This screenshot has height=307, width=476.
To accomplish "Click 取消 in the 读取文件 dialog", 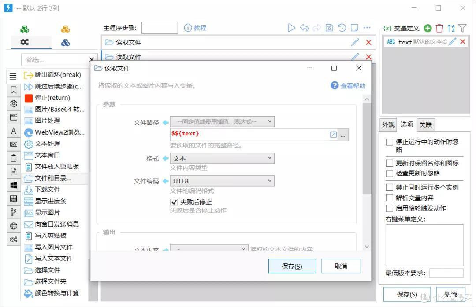I will pos(341,266).
